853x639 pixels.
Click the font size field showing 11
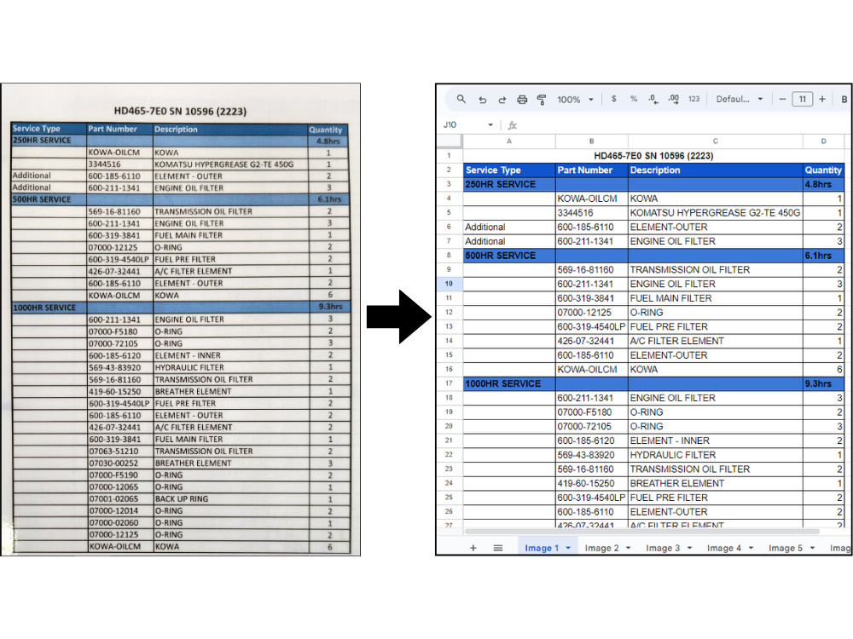[x=802, y=99]
